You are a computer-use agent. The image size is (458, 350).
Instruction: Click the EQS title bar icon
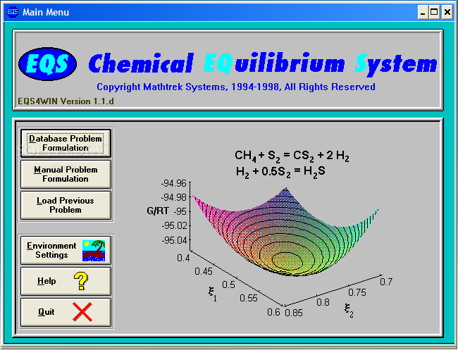13,12
